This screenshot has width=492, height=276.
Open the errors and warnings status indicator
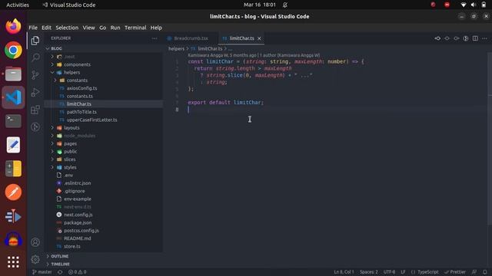click(77, 272)
